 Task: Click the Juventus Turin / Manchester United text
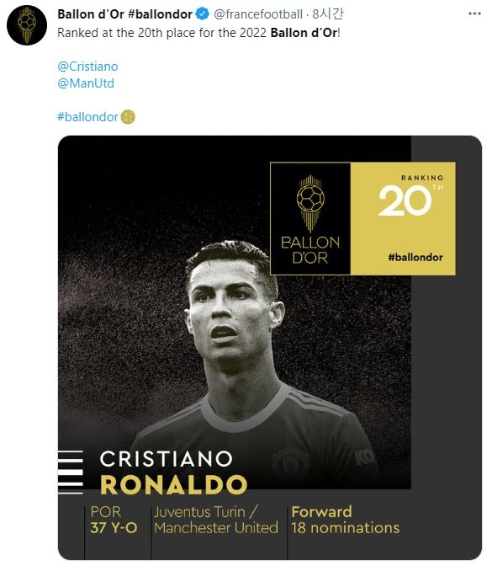[x=216, y=520]
